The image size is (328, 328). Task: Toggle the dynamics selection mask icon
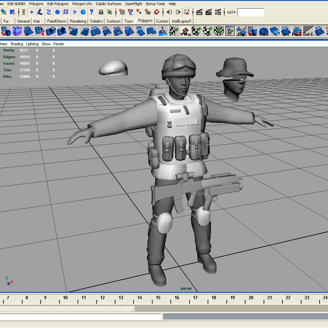click(x=74, y=12)
